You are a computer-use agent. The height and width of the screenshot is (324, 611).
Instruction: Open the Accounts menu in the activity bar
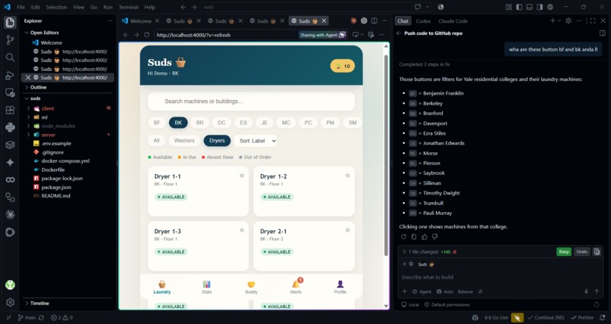pos(10,285)
